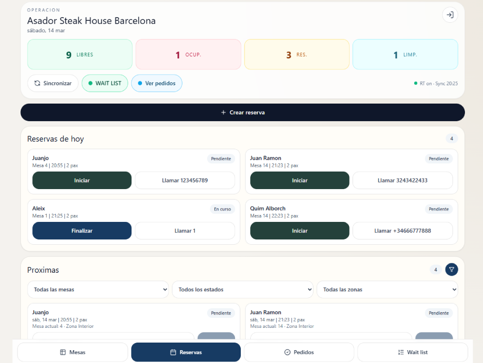483x363 pixels.
Task: Click the plus icon on Crear reserva
Action: [x=223, y=113]
